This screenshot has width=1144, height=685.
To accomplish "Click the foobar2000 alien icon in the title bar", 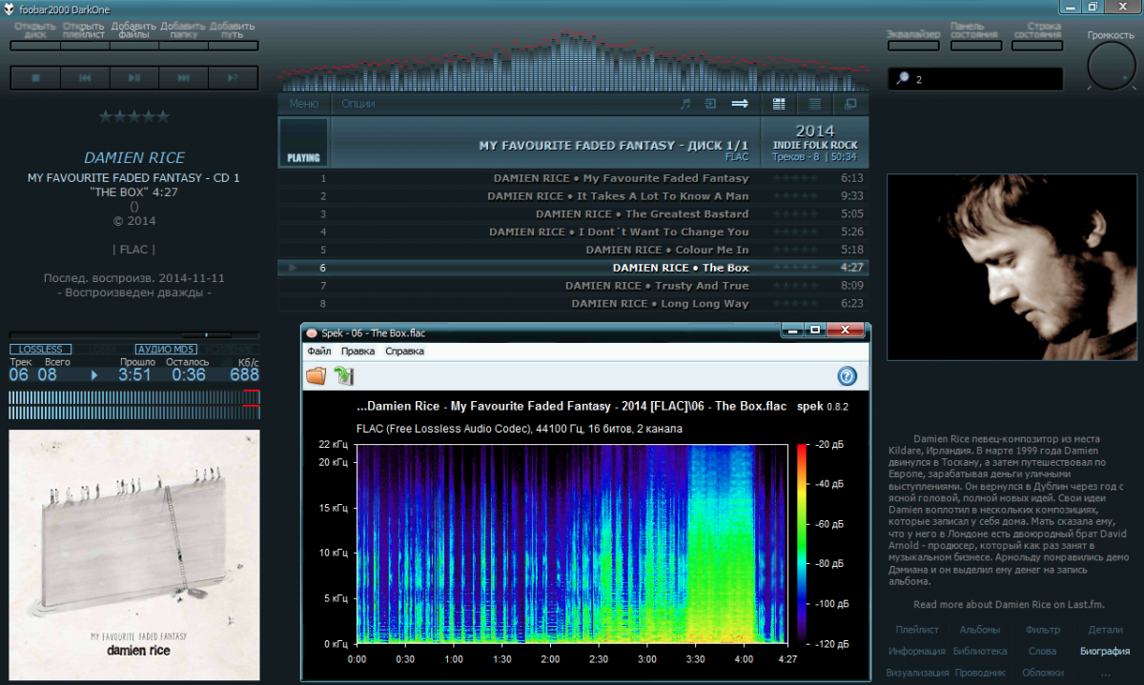I will click(x=9, y=8).
